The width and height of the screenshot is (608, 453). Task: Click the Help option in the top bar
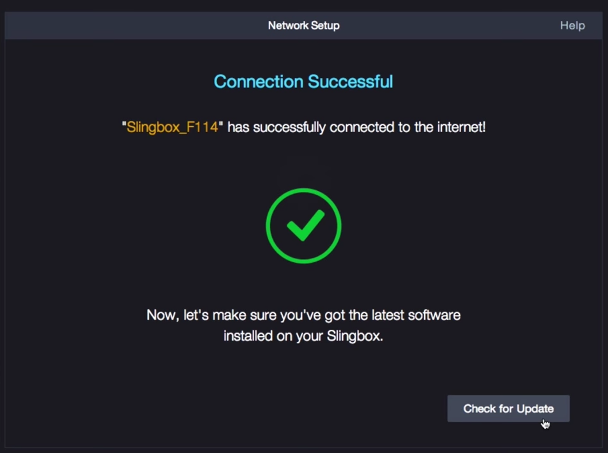pos(572,26)
